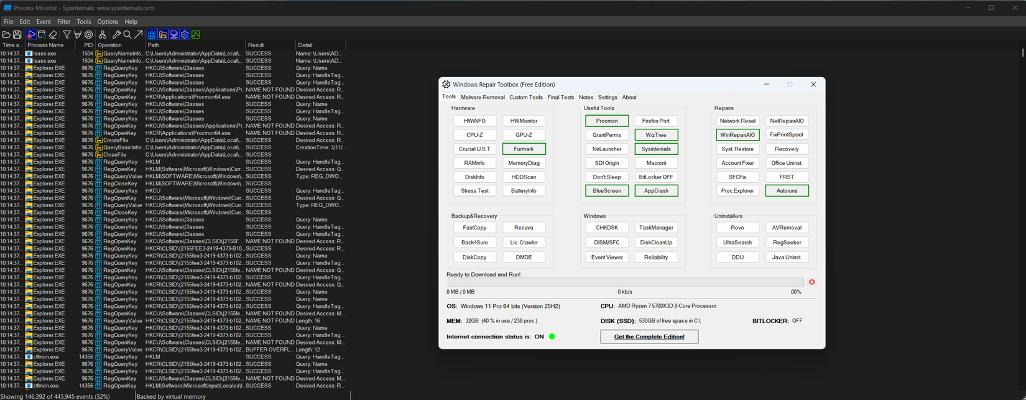Click the Autoruns button

pos(787,191)
